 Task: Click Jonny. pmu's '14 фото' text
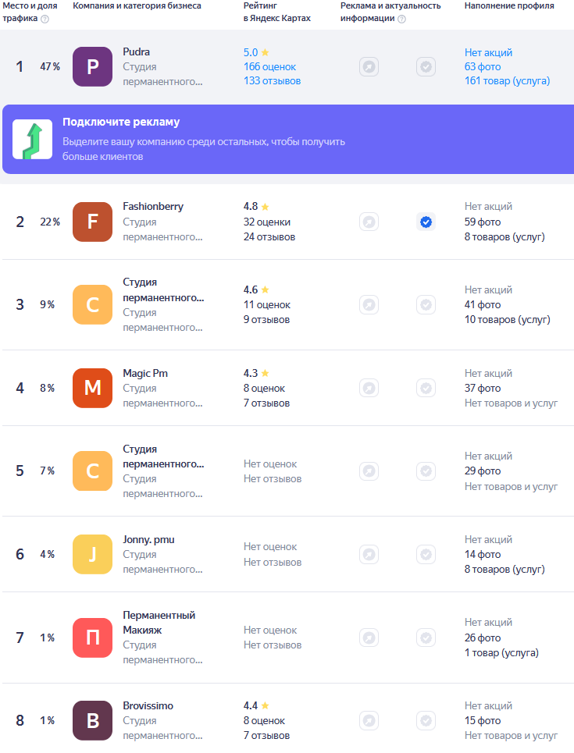coord(483,554)
